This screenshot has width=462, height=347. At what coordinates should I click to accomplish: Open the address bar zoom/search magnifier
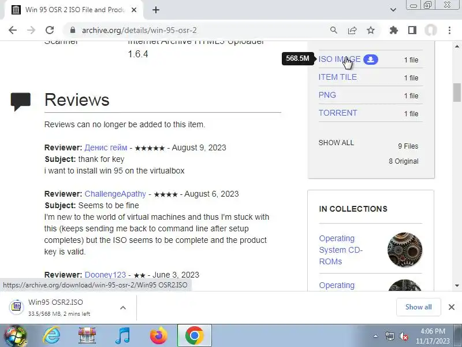(334, 30)
